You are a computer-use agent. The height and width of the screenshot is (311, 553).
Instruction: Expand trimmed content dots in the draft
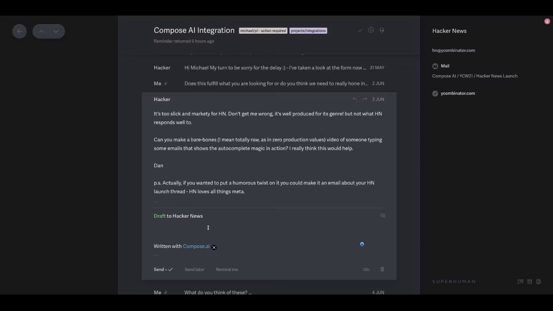click(156, 255)
